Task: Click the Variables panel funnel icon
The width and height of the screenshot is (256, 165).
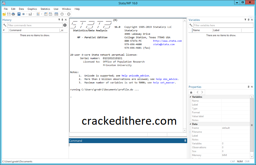Action: (245, 20)
